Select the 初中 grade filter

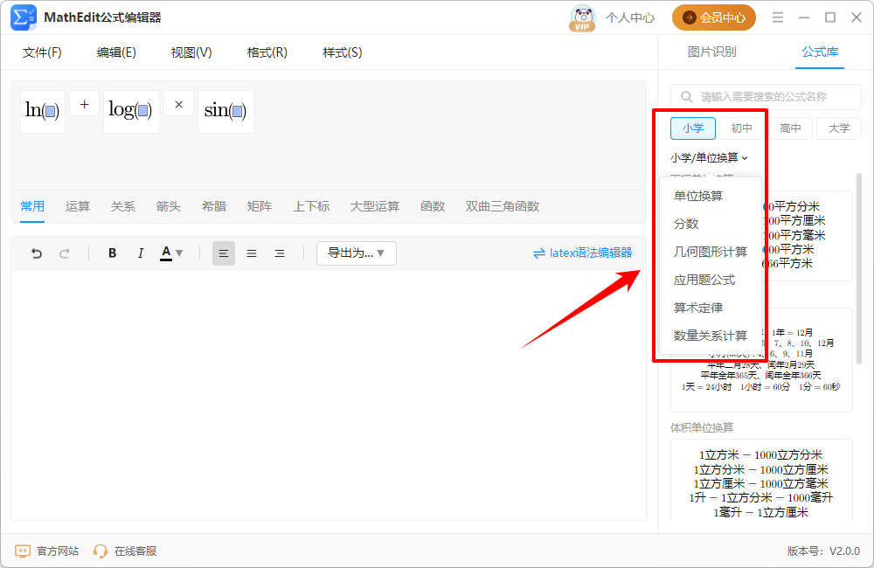pyautogui.click(x=741, y=128)
